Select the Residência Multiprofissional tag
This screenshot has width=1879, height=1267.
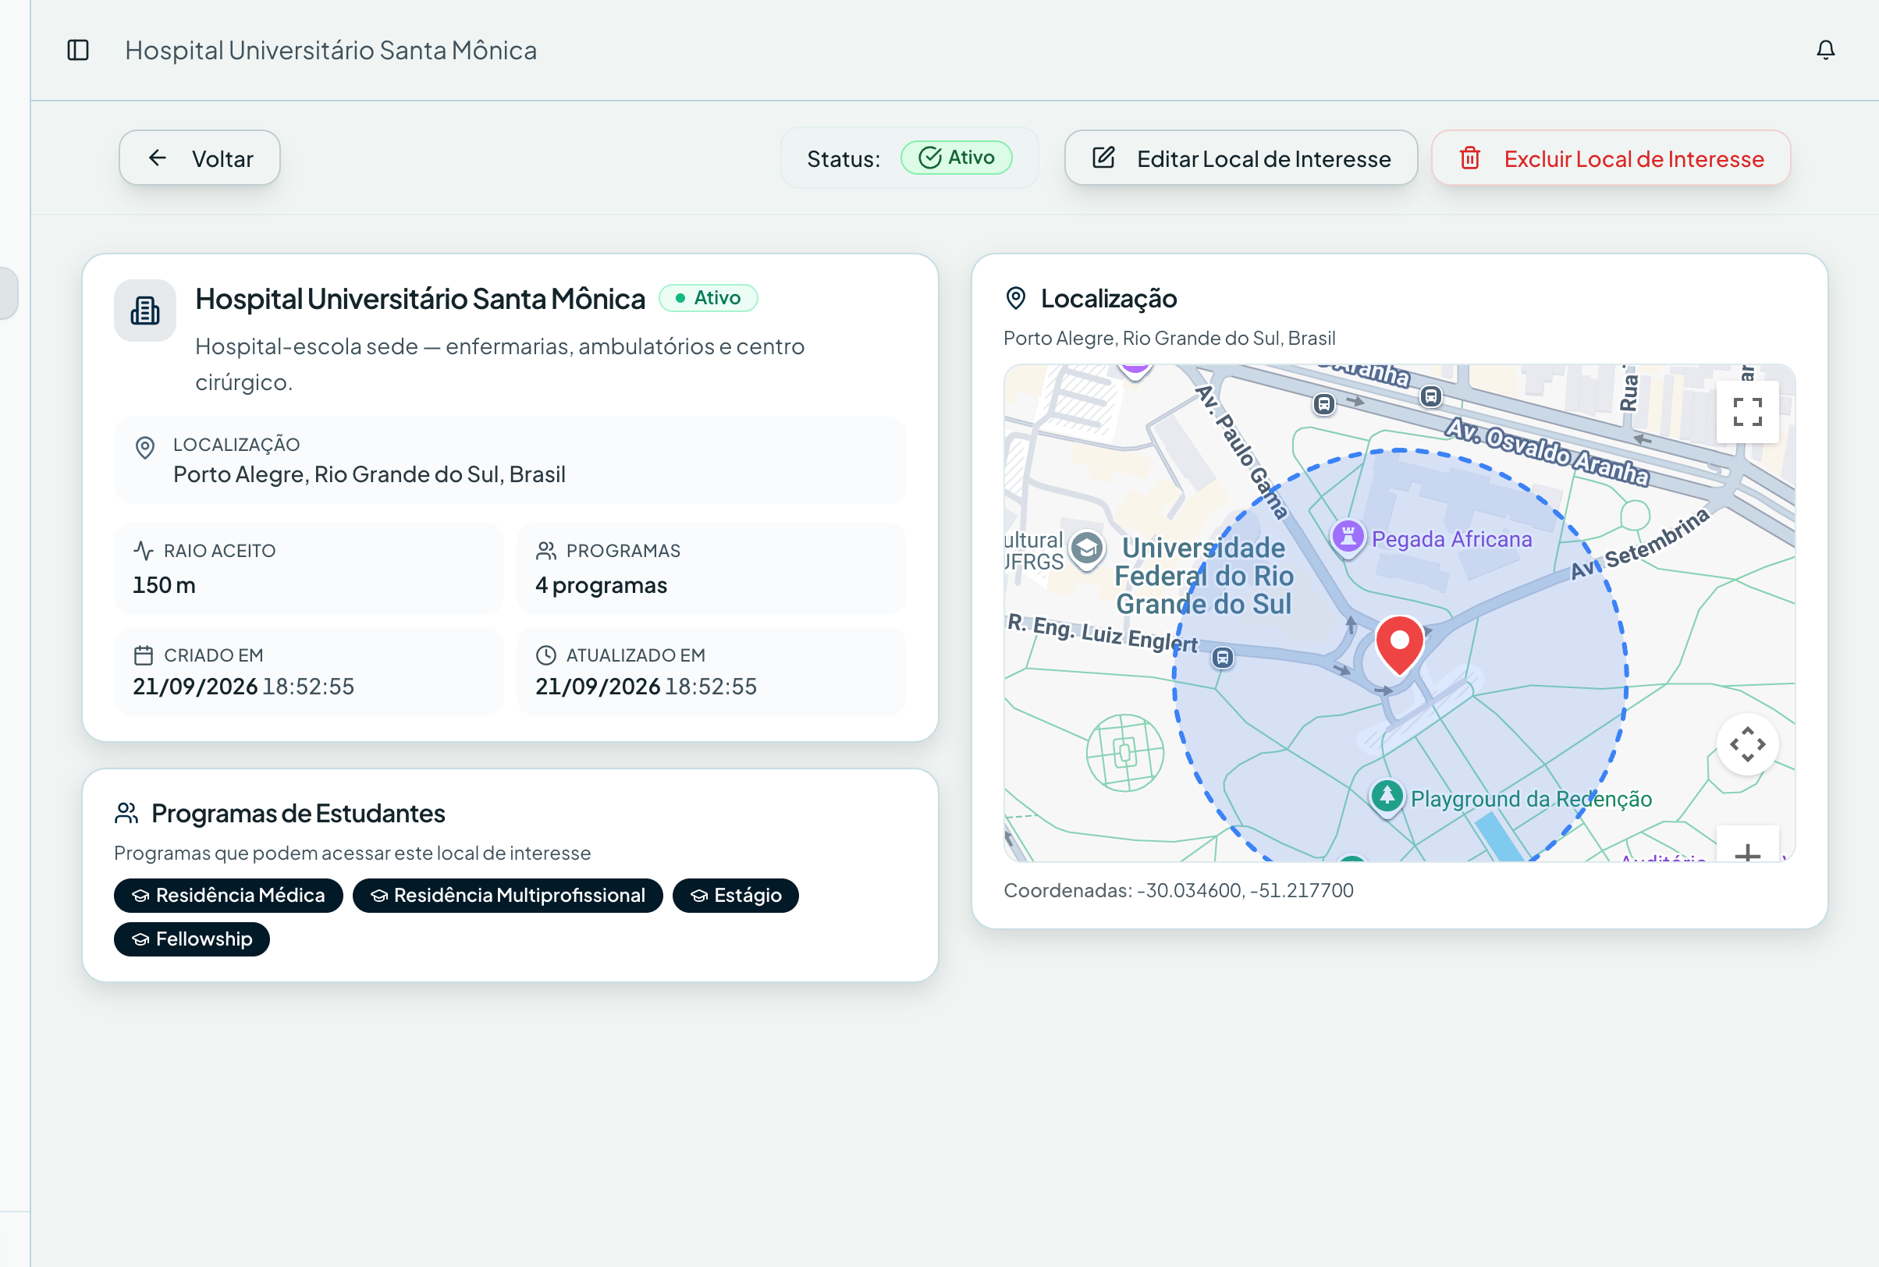pyautogui.click(x=507, y=896)
